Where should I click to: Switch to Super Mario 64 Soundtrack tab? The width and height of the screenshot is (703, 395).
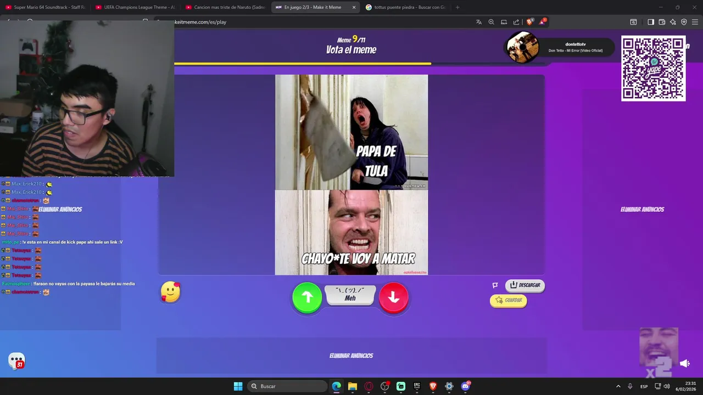[x=46, y=7]
